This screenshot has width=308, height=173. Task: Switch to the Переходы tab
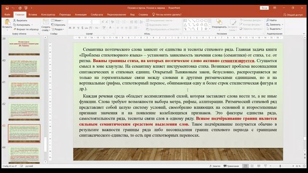click(65, 14)
